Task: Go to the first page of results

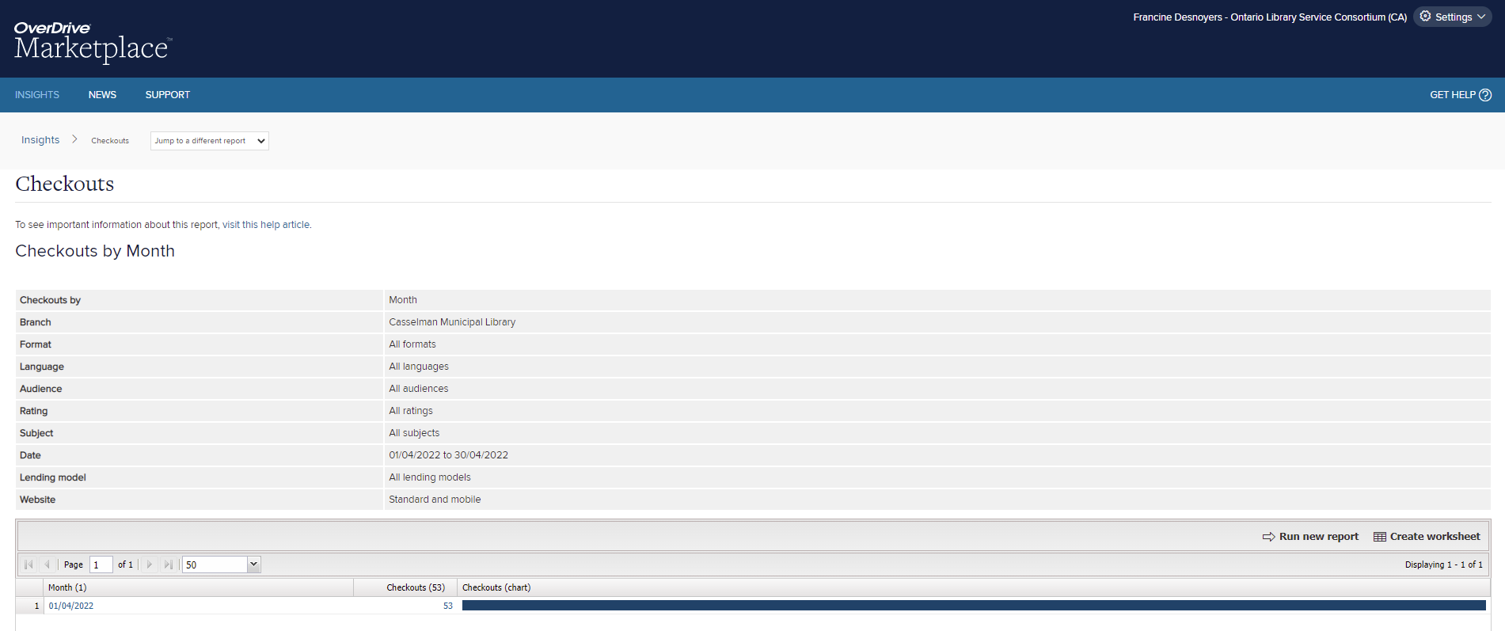Action: (29, 564)
